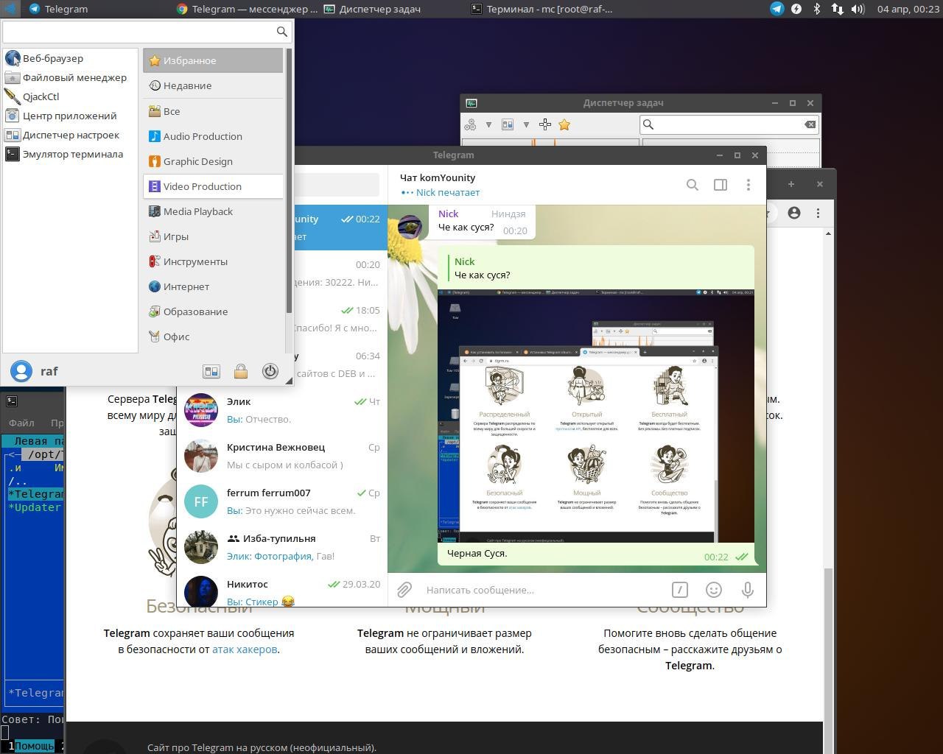
Task: Open the ferrum ferrum007 chat
Action: (x=282, y=501)
